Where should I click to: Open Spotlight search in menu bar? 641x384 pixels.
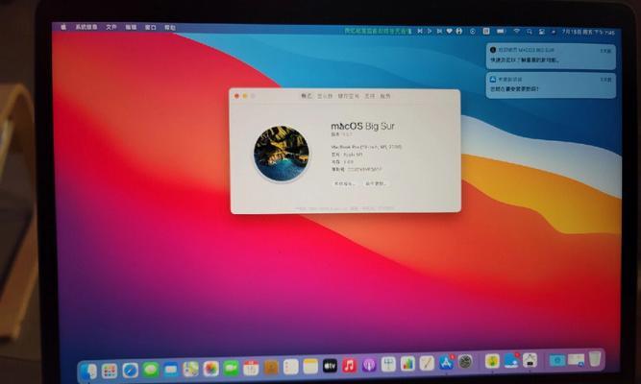[x=530, y=32]
